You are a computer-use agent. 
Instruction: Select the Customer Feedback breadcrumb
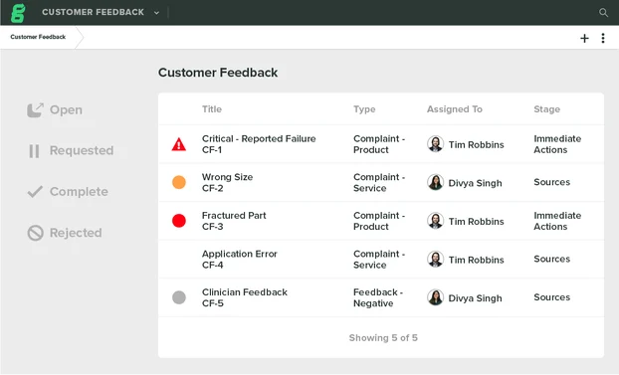(38, 37)
